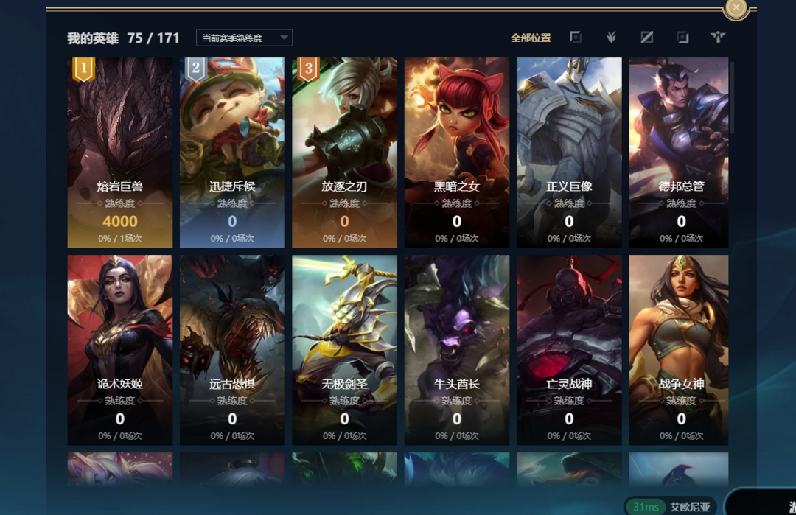Select the 诡术妖姬 LeBlanc card
This screenshot has width=796, height=515.
point(120,350)
